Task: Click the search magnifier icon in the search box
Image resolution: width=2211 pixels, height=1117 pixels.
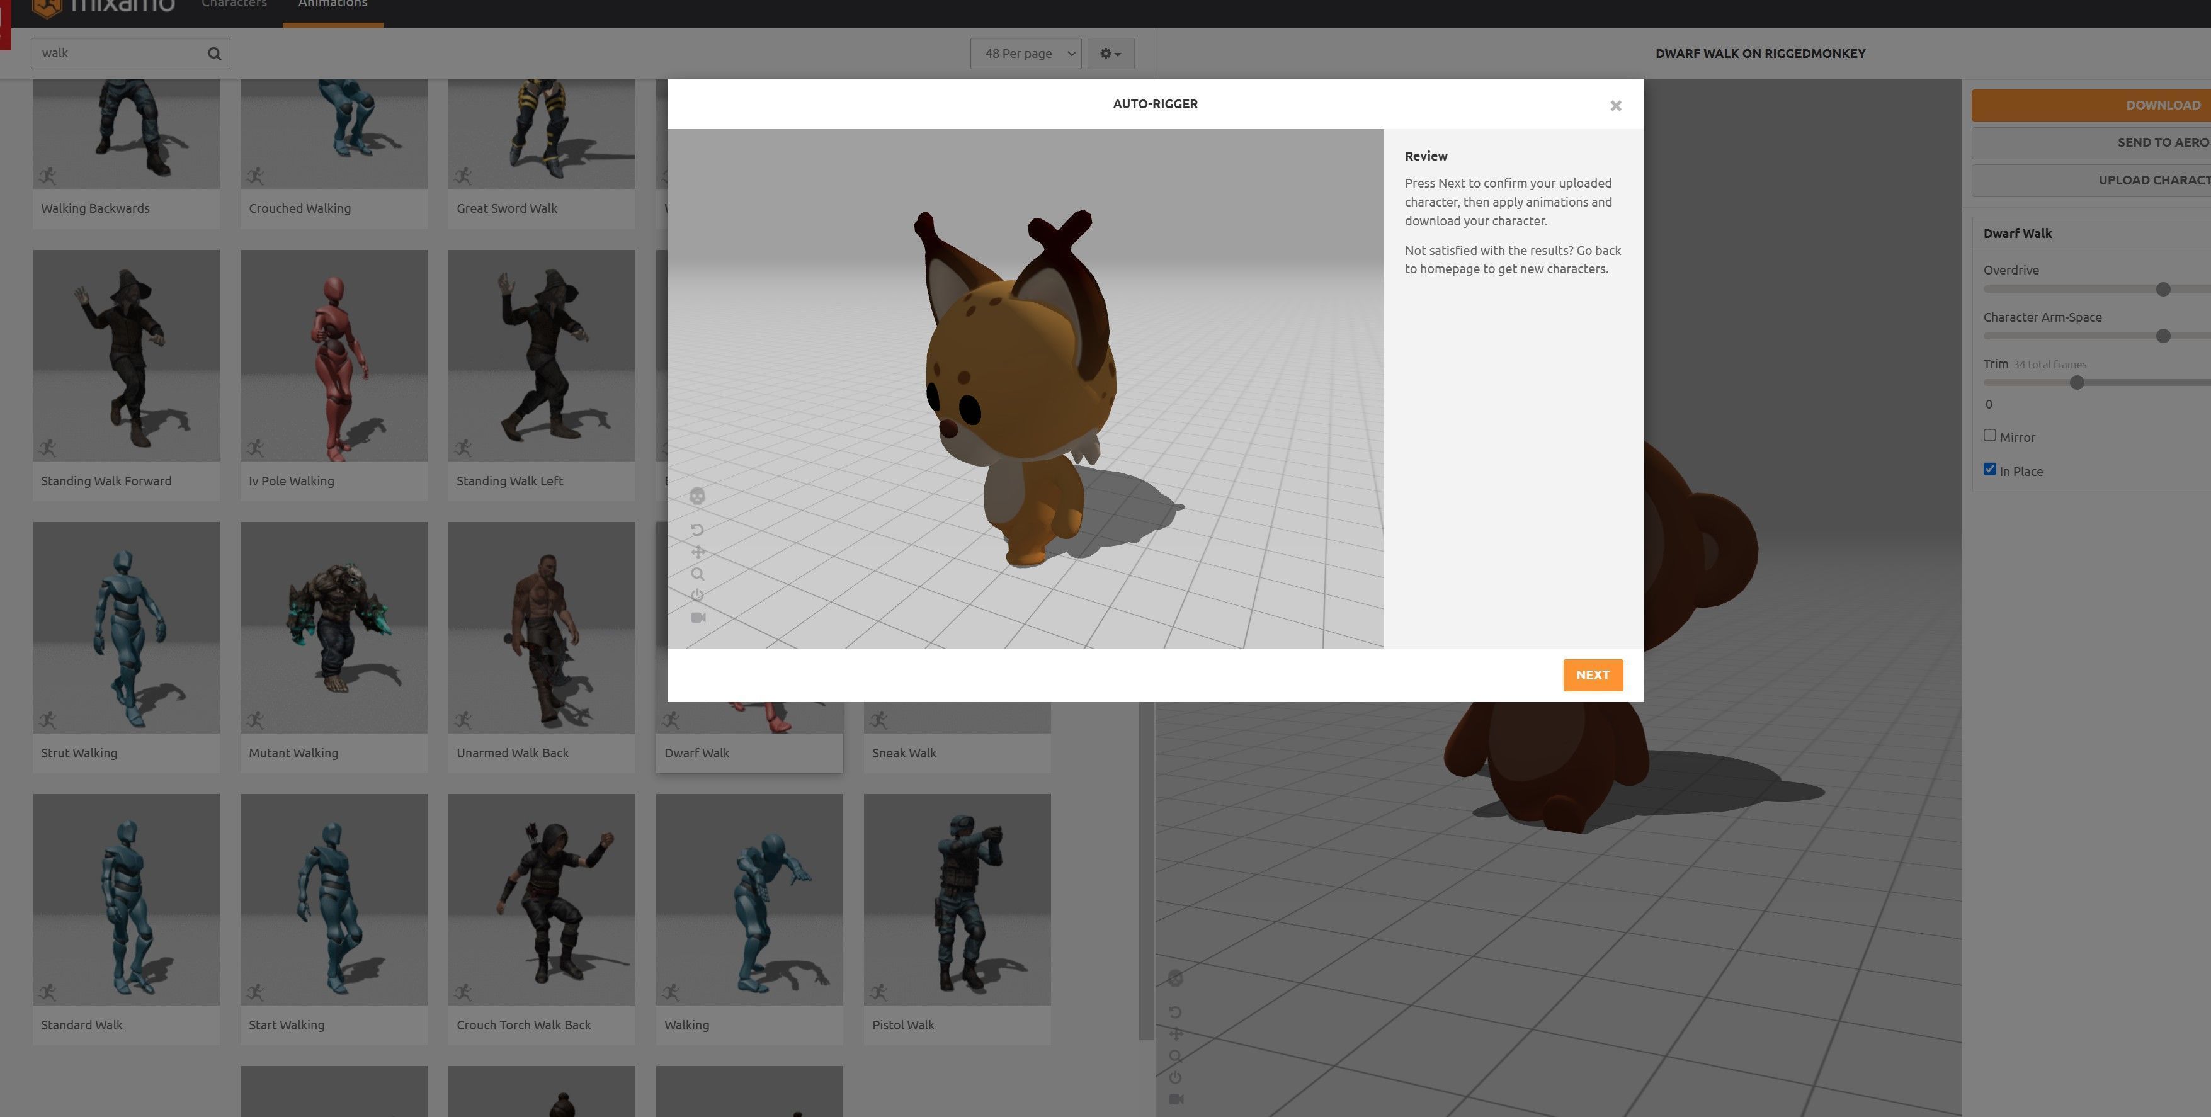Action: click(x=215, y=53)
